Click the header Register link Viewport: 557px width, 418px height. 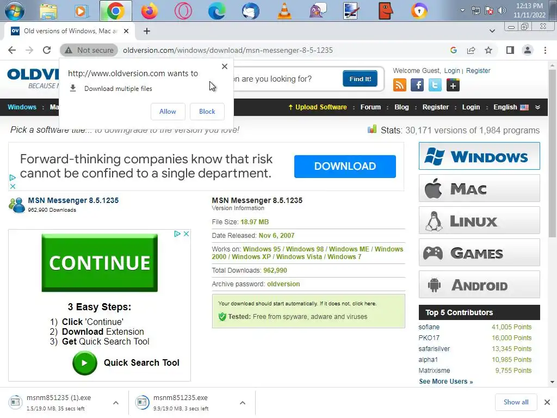tap(478, 70)
